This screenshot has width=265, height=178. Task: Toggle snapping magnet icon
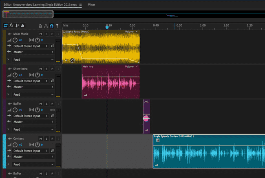coord(52,26)
